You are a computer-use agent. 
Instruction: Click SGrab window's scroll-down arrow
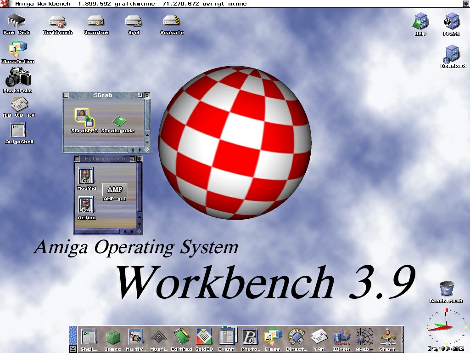[x=147, y=142]
